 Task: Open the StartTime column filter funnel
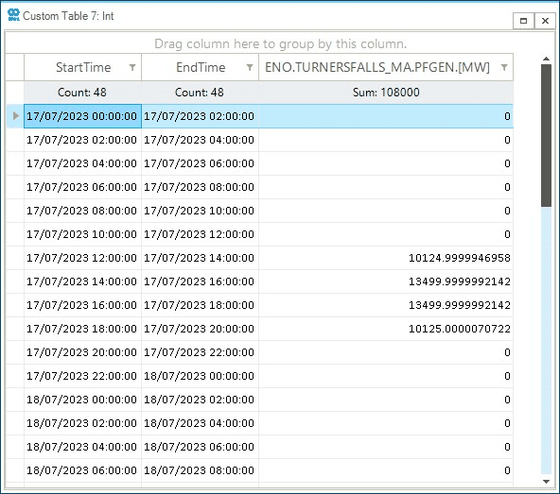click(x=132, y=67)
